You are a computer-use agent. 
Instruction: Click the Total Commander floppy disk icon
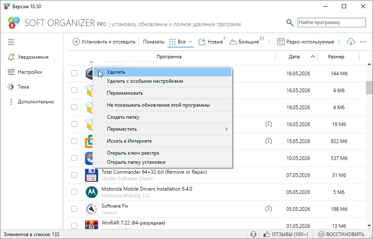92,175
